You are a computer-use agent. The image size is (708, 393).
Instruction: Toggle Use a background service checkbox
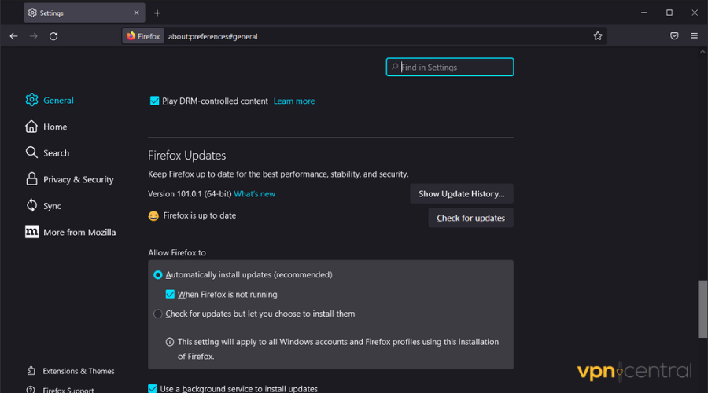pyautogui.click(x=153, y=388)
